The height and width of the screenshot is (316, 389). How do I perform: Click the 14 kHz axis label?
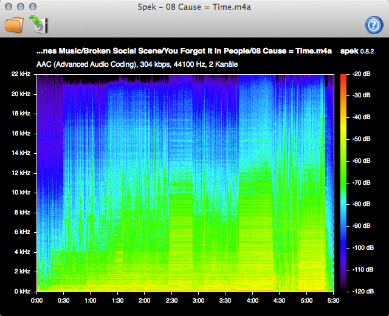point(21,153)
